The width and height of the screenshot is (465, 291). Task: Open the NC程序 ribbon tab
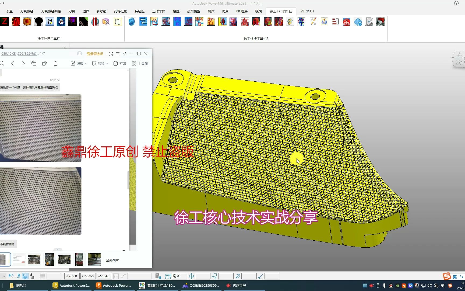click(x=242, y=11)
